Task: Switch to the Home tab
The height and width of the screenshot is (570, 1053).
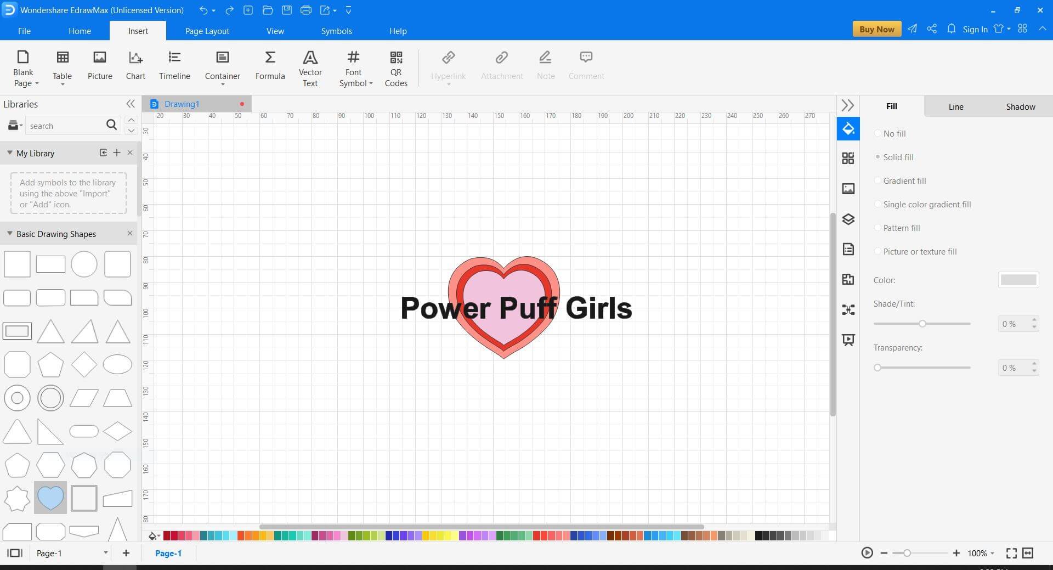Action: coord(80,31)
